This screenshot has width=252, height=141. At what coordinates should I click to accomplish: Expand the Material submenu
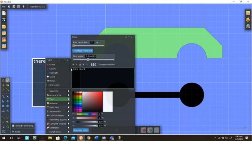58,103
